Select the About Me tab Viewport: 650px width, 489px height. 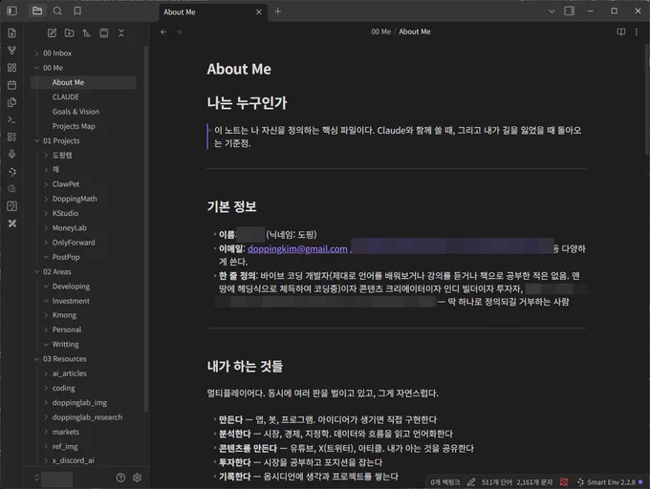point(212,12)
